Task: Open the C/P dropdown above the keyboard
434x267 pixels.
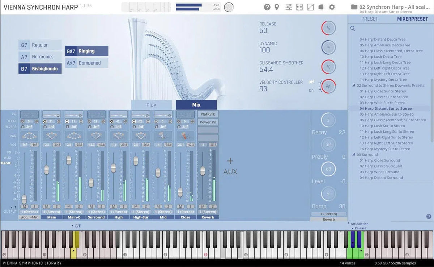Action: tap(76, 225)
